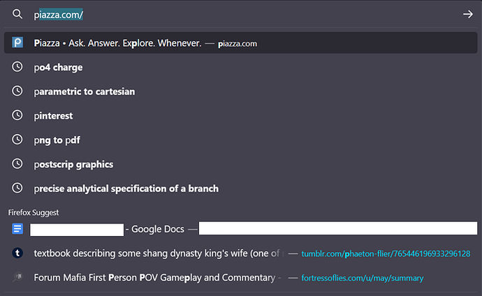Click the clock icon next to pinterest
Viewport: 482px width, 296px height.
coord(17,115)
